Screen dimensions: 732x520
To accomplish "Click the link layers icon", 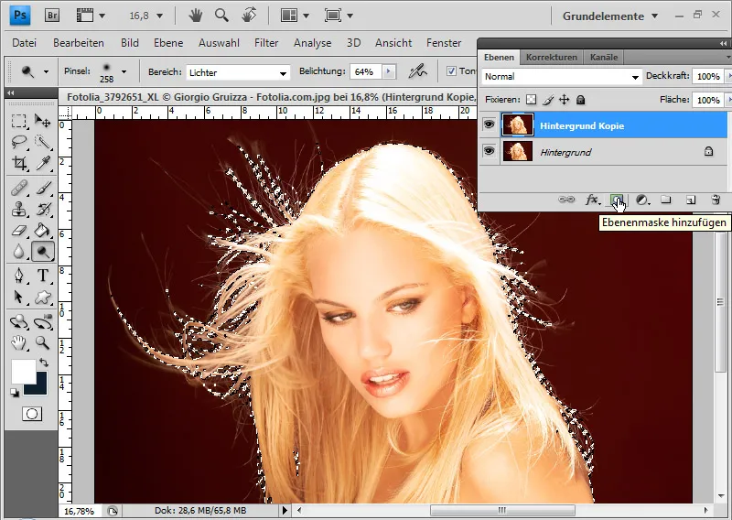I will coord(566,200).
